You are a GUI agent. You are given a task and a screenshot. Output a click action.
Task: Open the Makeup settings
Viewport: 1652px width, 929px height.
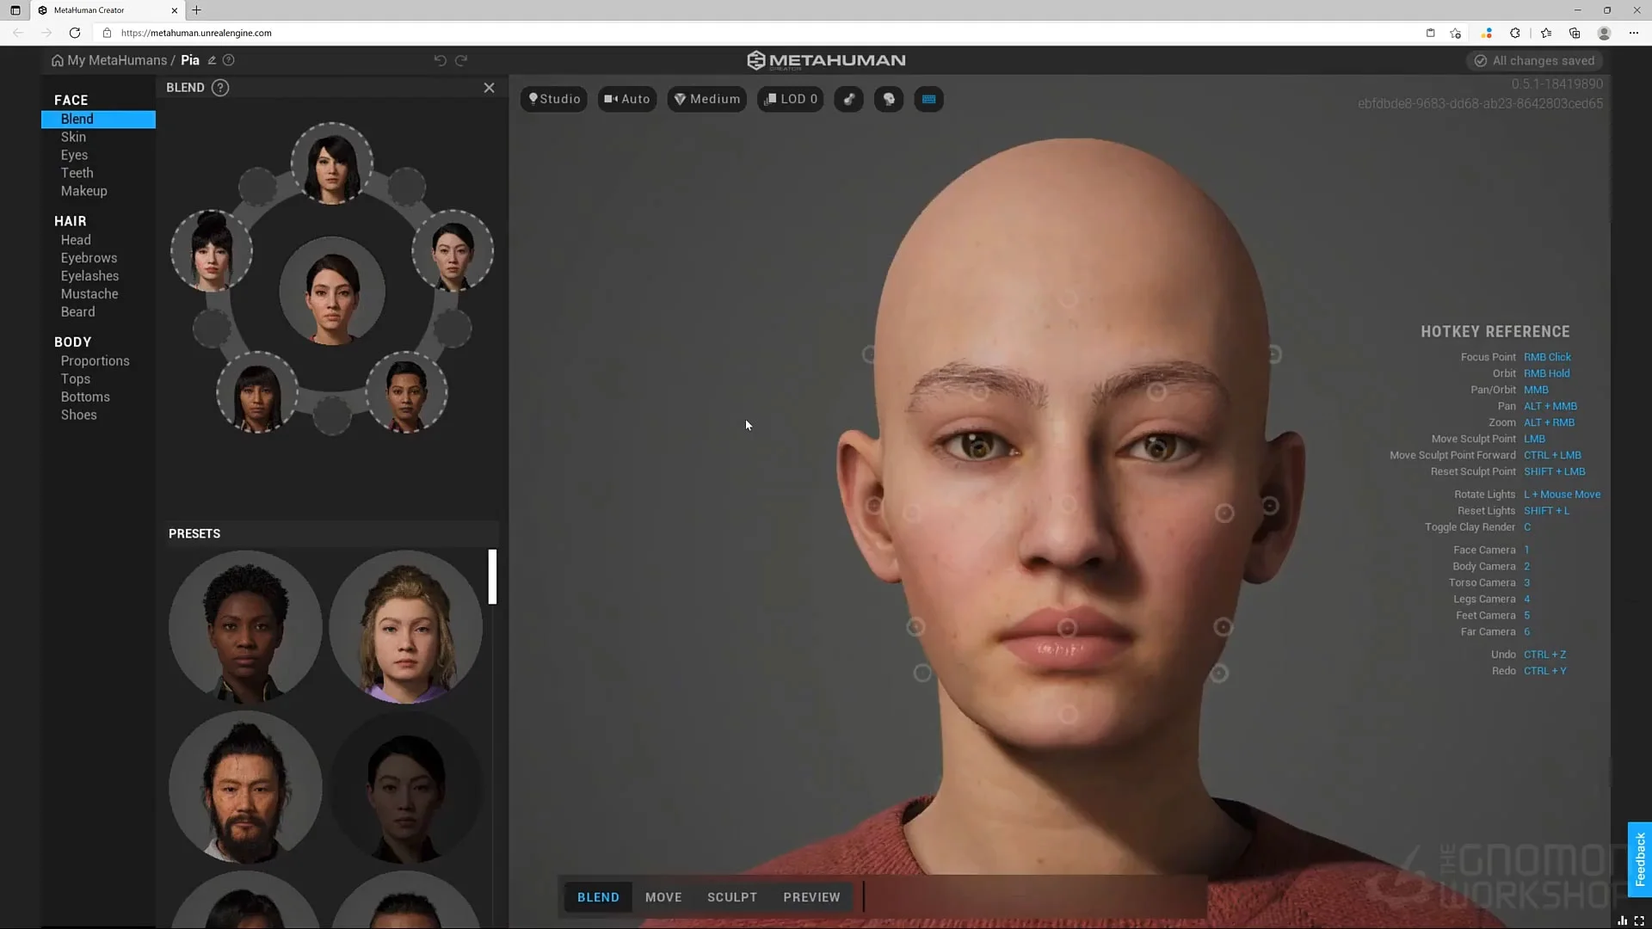pos(83,192)
